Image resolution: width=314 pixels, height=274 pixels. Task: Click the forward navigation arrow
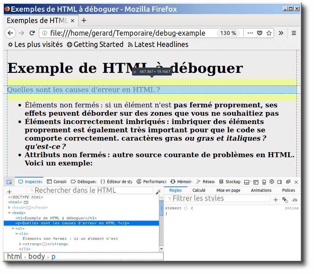pos(21,33)
